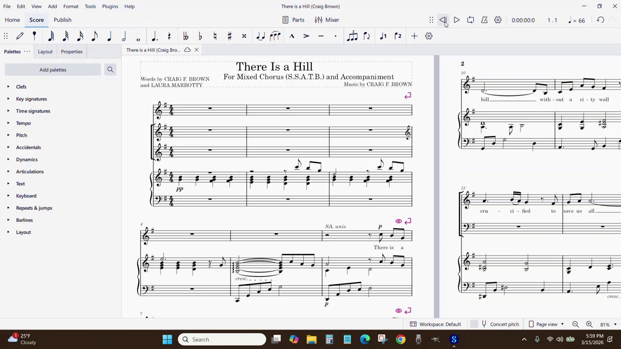Apply the flat accidental
This screenshot has height=349, width=621.
coord(200,36)
